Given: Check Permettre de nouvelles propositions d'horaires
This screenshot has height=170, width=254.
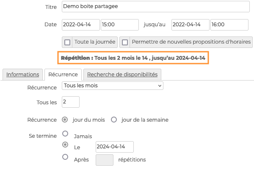Looking at the screenshot, I should pyautogui.click(x=125, y=42).
